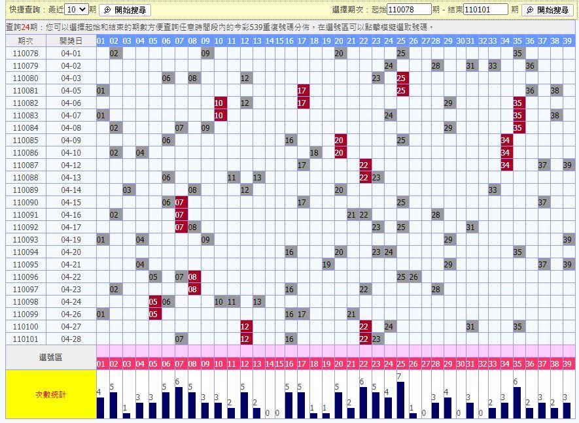Select number 07 in the pink selection row
Image resolution: width=579 pixels, height=423 pixels.
click(x=179, y=364)
